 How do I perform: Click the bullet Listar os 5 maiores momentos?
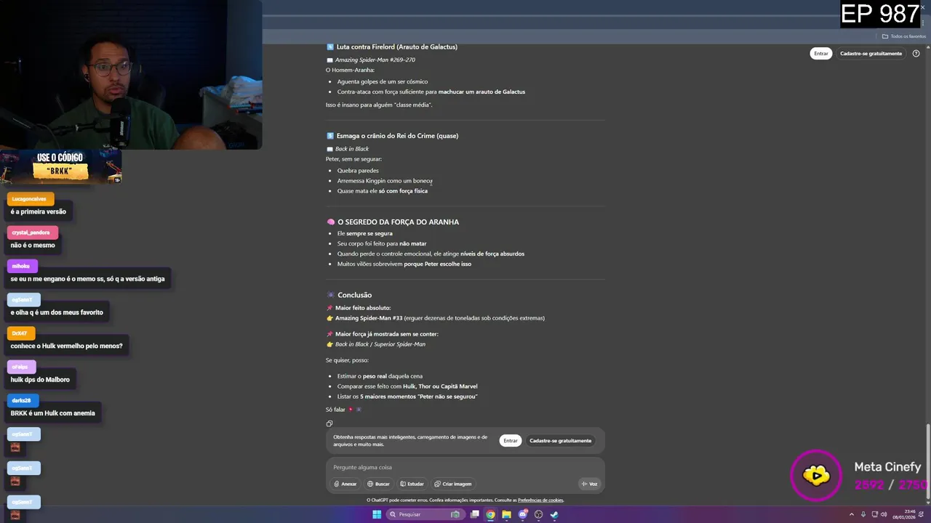407,397
